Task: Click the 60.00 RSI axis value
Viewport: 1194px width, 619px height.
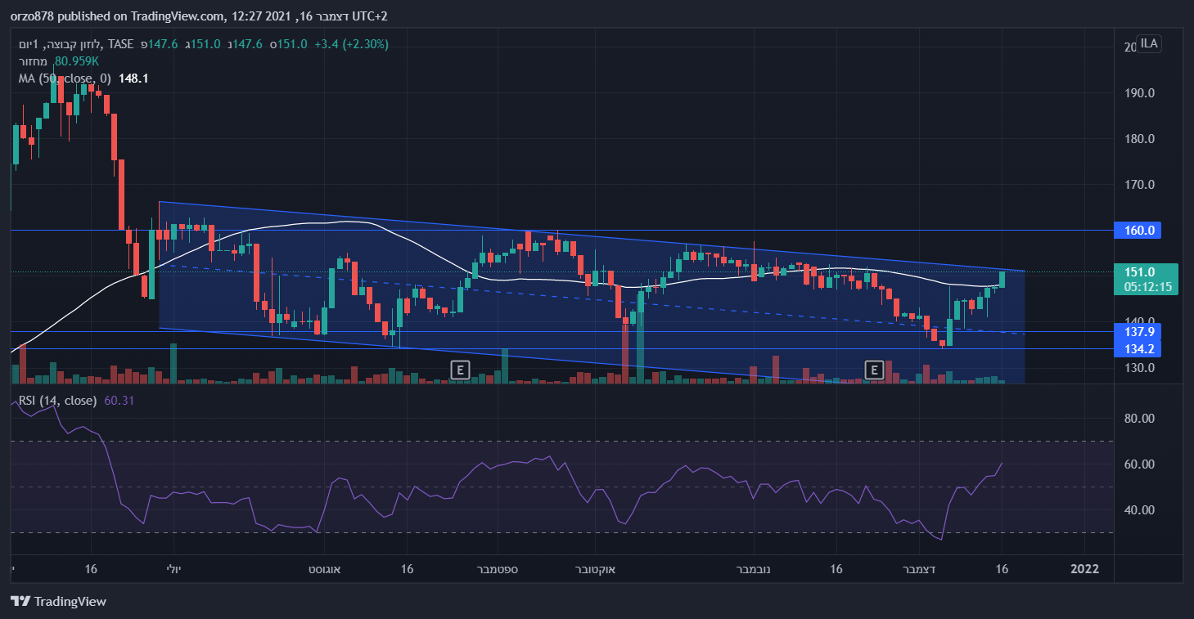Action: pos(1139,464)
